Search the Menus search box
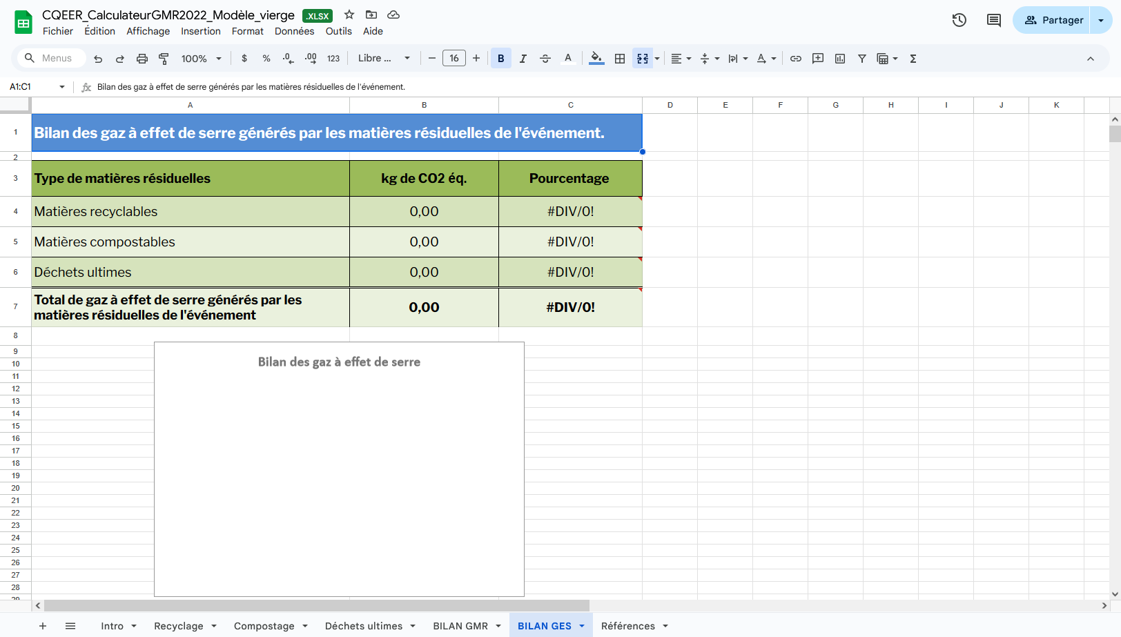This screenshot has width=1121, height=637. [52, 58]
